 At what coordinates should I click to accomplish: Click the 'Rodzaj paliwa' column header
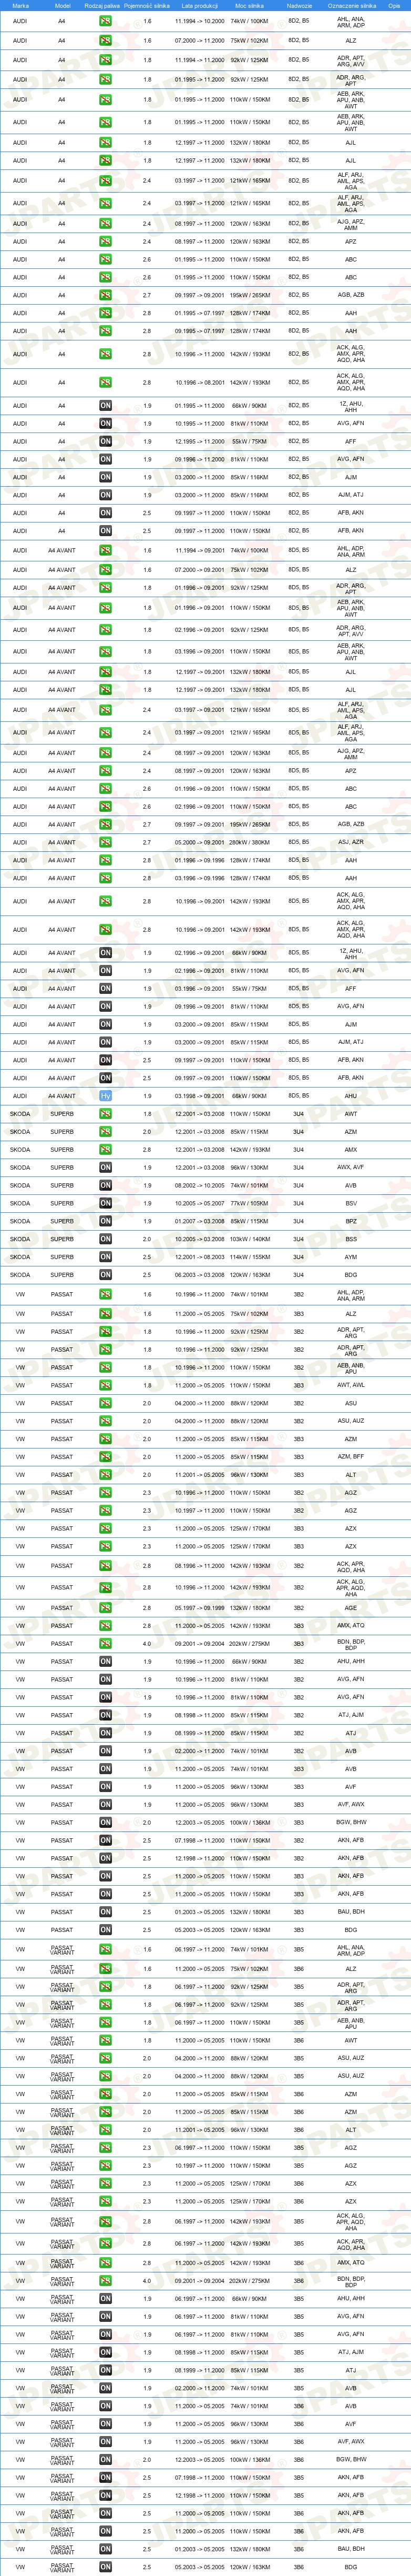pyautogui.click(x=102, y=5)
